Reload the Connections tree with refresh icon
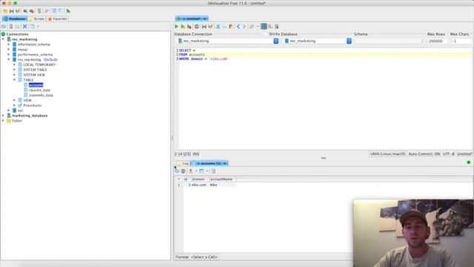This screenshot has width=474, height=267. coord(4,27)
